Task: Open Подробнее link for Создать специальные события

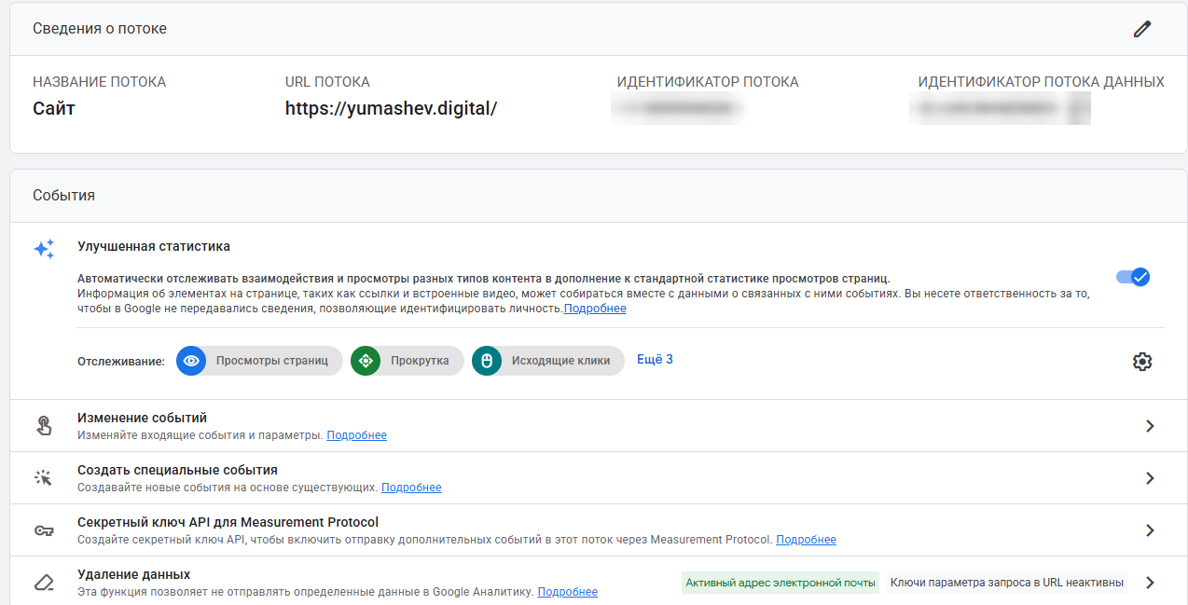Action: point(411,488)
